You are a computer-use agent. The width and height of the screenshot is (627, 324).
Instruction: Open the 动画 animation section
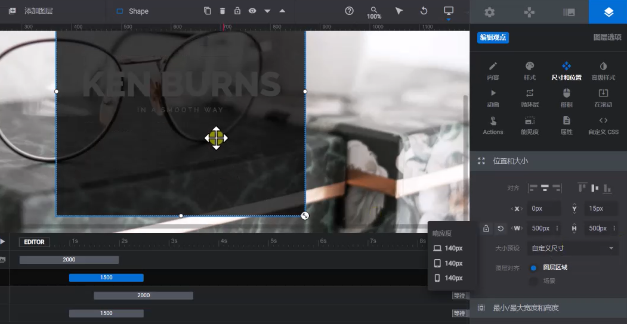493,98
